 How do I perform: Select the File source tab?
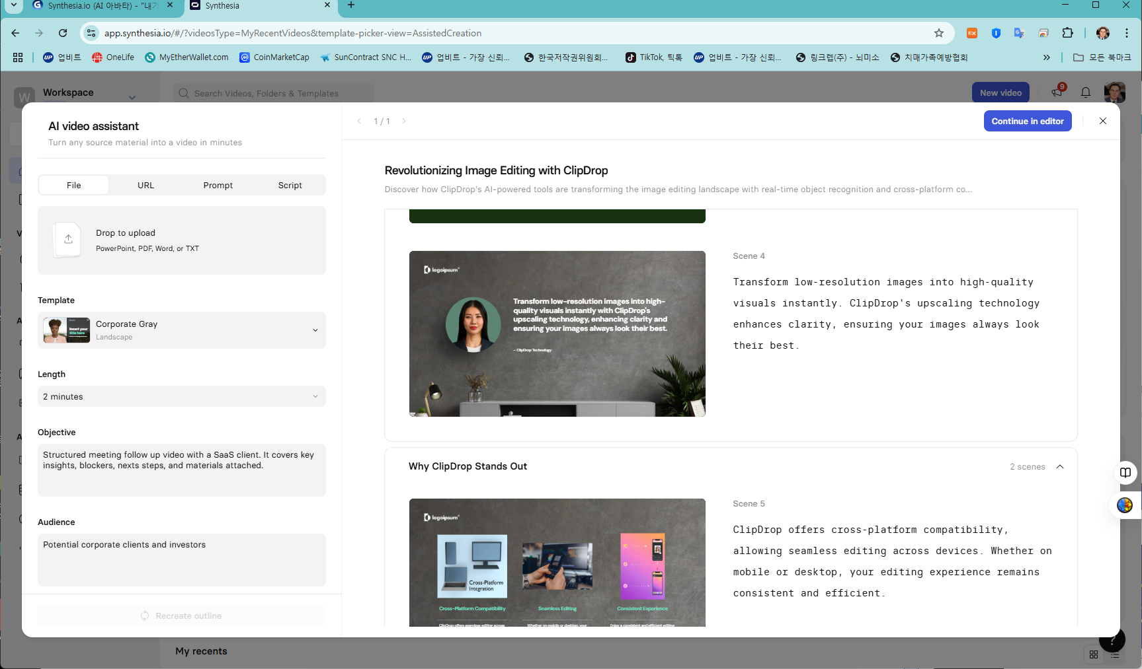74,185
